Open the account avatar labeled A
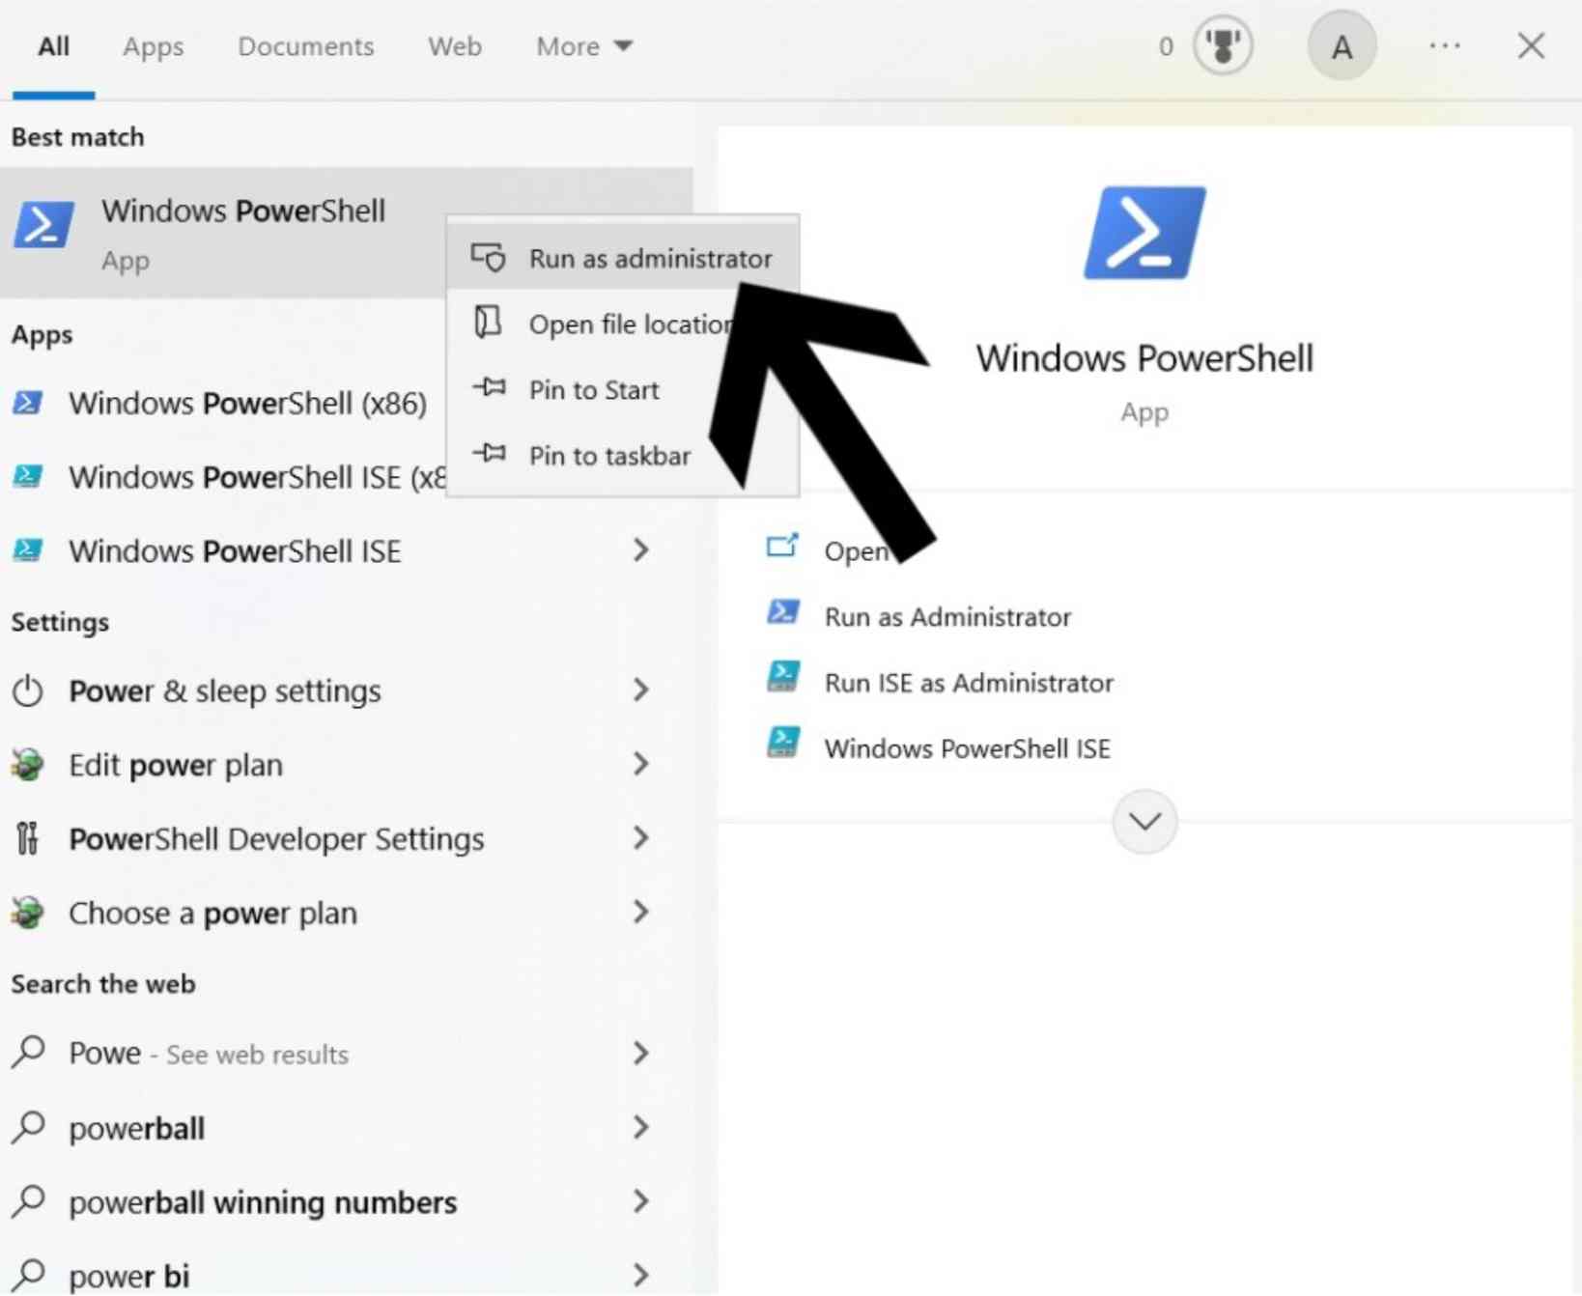Viewport: 1582px width, 1296px height. coord(1342,45)
